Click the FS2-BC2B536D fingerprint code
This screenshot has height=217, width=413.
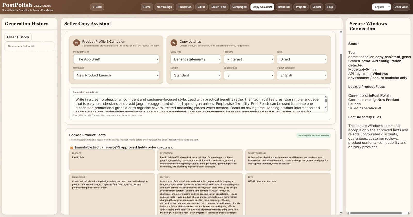(164, 148)
